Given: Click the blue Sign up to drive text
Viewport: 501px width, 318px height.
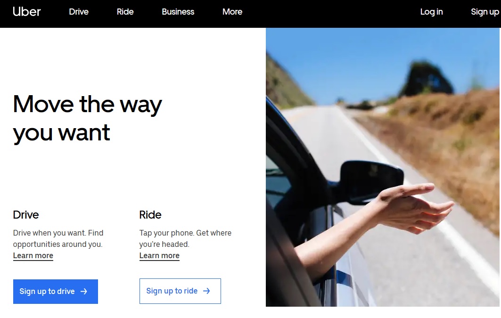Looking at the screenshot, I should point(47,292).
